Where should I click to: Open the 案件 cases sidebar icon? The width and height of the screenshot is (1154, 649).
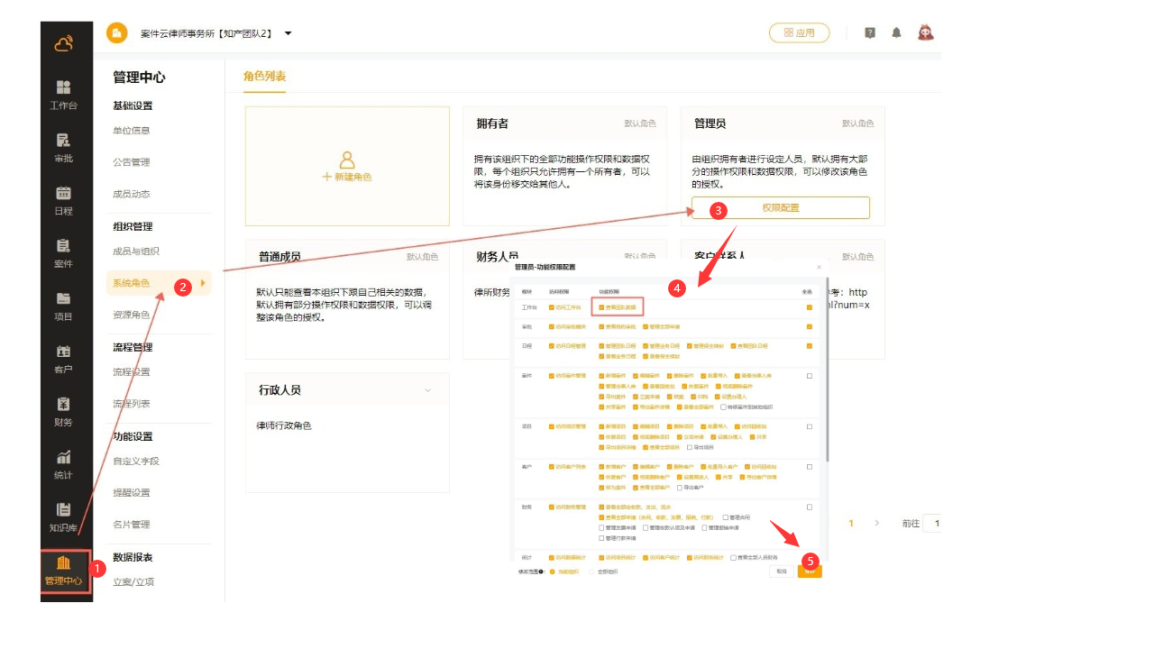(x=63, y=252)
